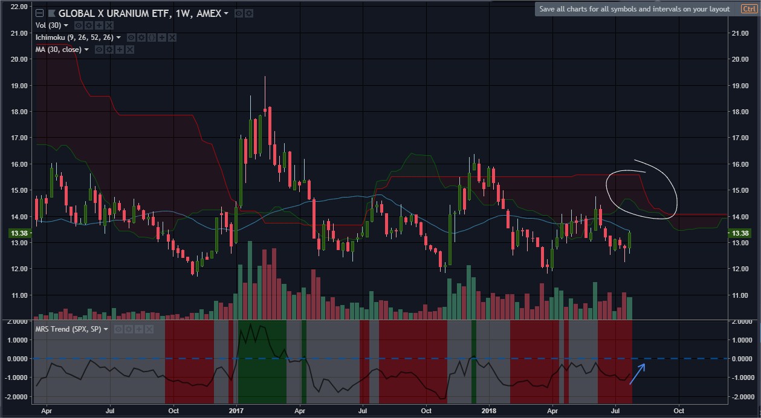Click the plus icon on MA (30, close)
This screenshot has width=761, height=418.
click(119, 50)
